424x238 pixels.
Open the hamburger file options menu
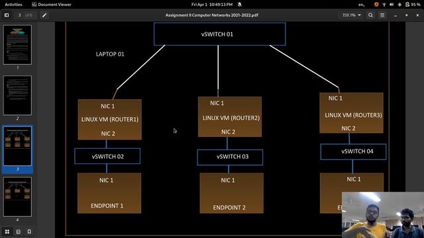[x=382, y=15]
